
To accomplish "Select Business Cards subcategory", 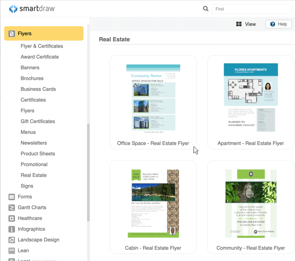I will 38,89.
